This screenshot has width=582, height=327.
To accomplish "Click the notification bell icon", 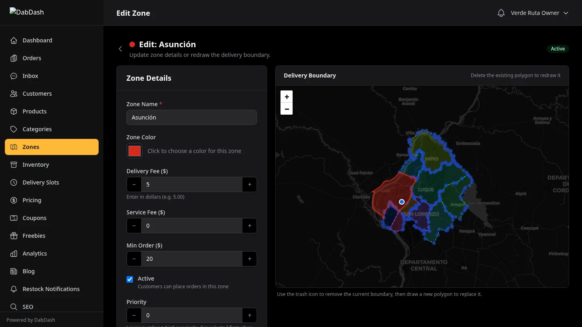I will [x=501, y=13].
